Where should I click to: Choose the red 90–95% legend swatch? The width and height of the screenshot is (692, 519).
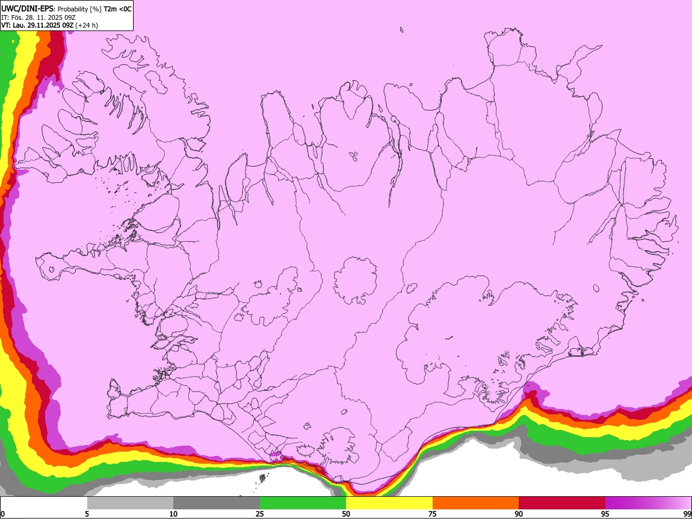pyautogui.click(x=562, y=503)
